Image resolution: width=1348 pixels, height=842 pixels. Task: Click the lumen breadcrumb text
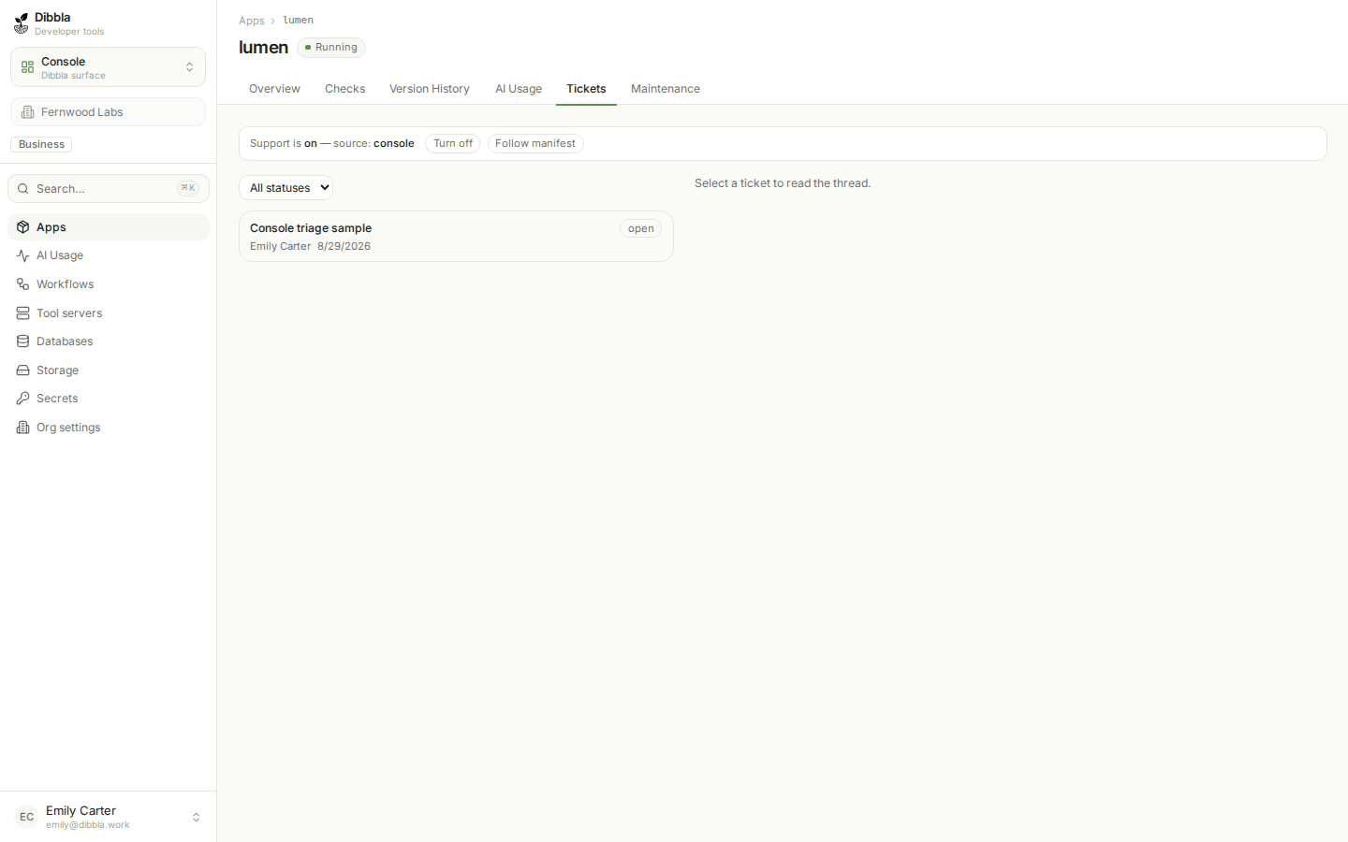click(x=298, y=21)
